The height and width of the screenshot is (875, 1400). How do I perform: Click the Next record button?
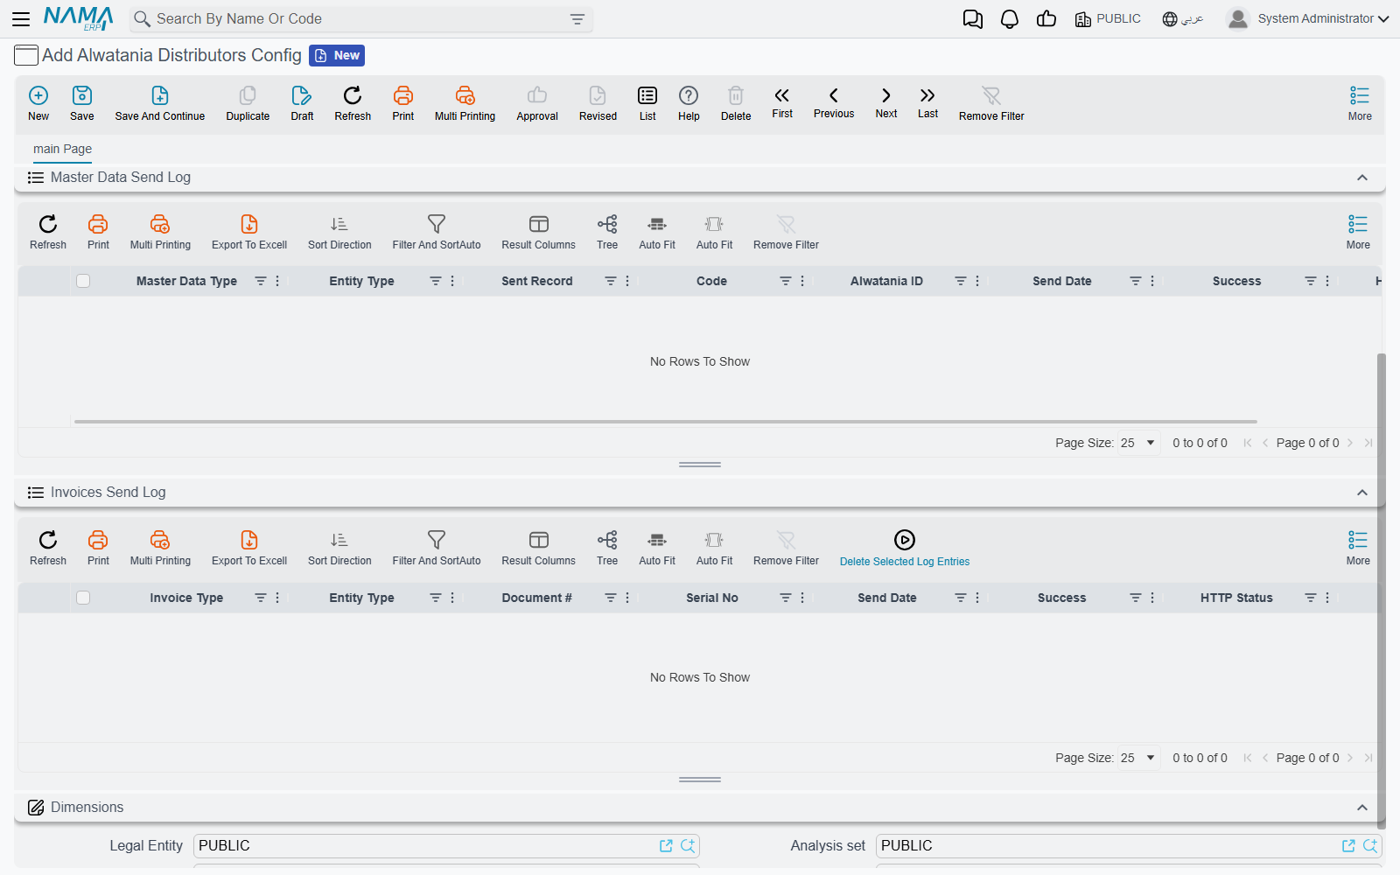point(886,102)
